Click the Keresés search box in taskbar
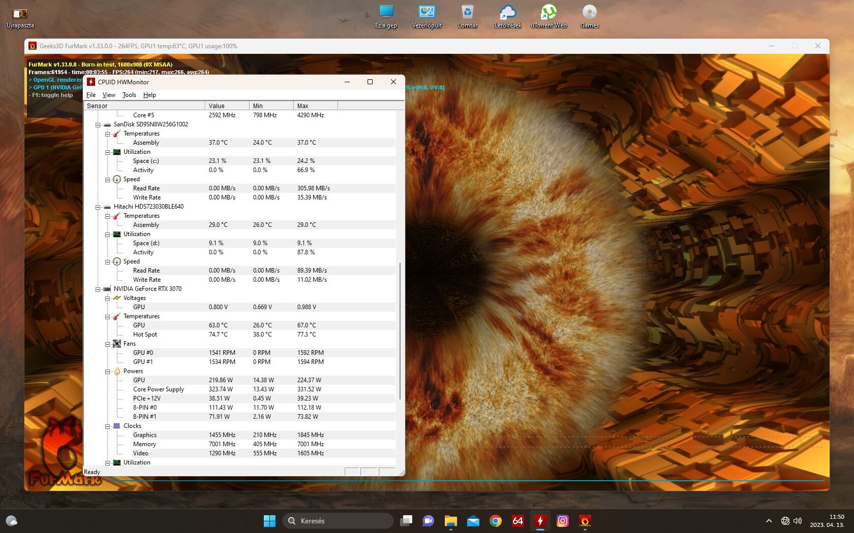The image size is (854, 533). click(338, 521)
